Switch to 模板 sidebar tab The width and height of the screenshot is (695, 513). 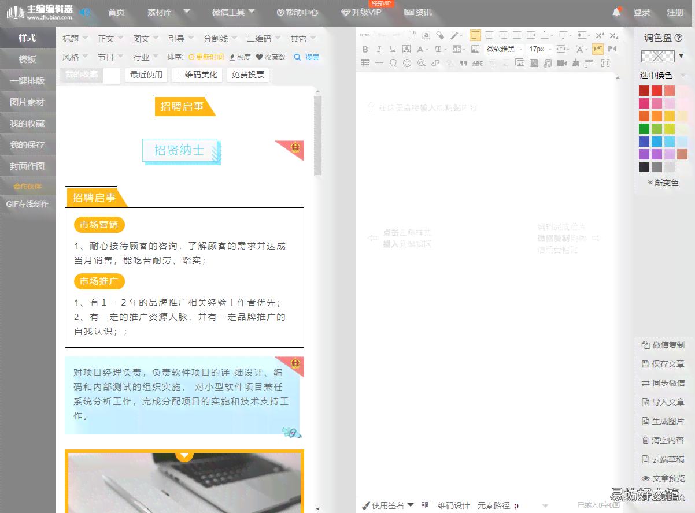(27, 59)
